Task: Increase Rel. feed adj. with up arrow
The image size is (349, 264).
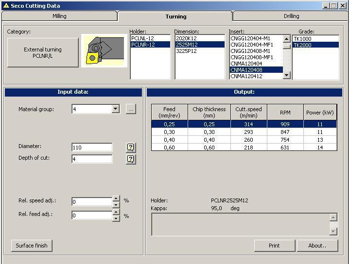Action: tap(116, 212)
